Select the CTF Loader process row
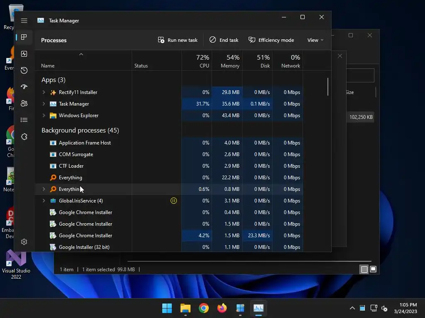This screenshot has width=425, height=318. [x=169, y=166]
